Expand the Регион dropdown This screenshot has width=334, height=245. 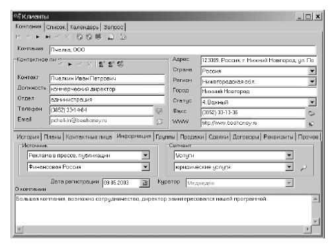pyautogui.click(x=312, y=81)
